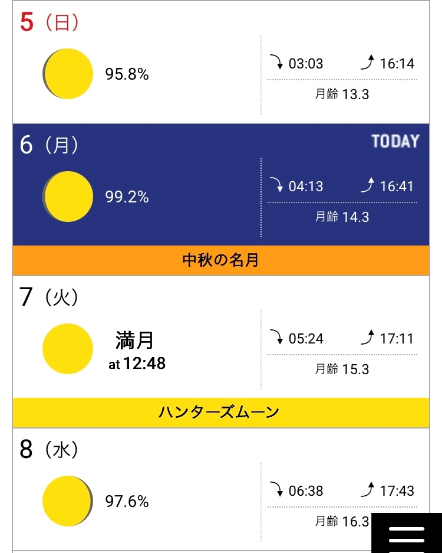The image size is (442, 553).
Task: Click the moonset arrow beside 06:38
Action: 276,490
